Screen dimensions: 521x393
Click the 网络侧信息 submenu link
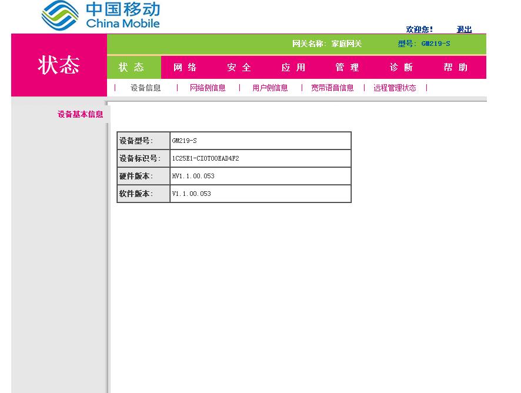(x=207, y=87)
